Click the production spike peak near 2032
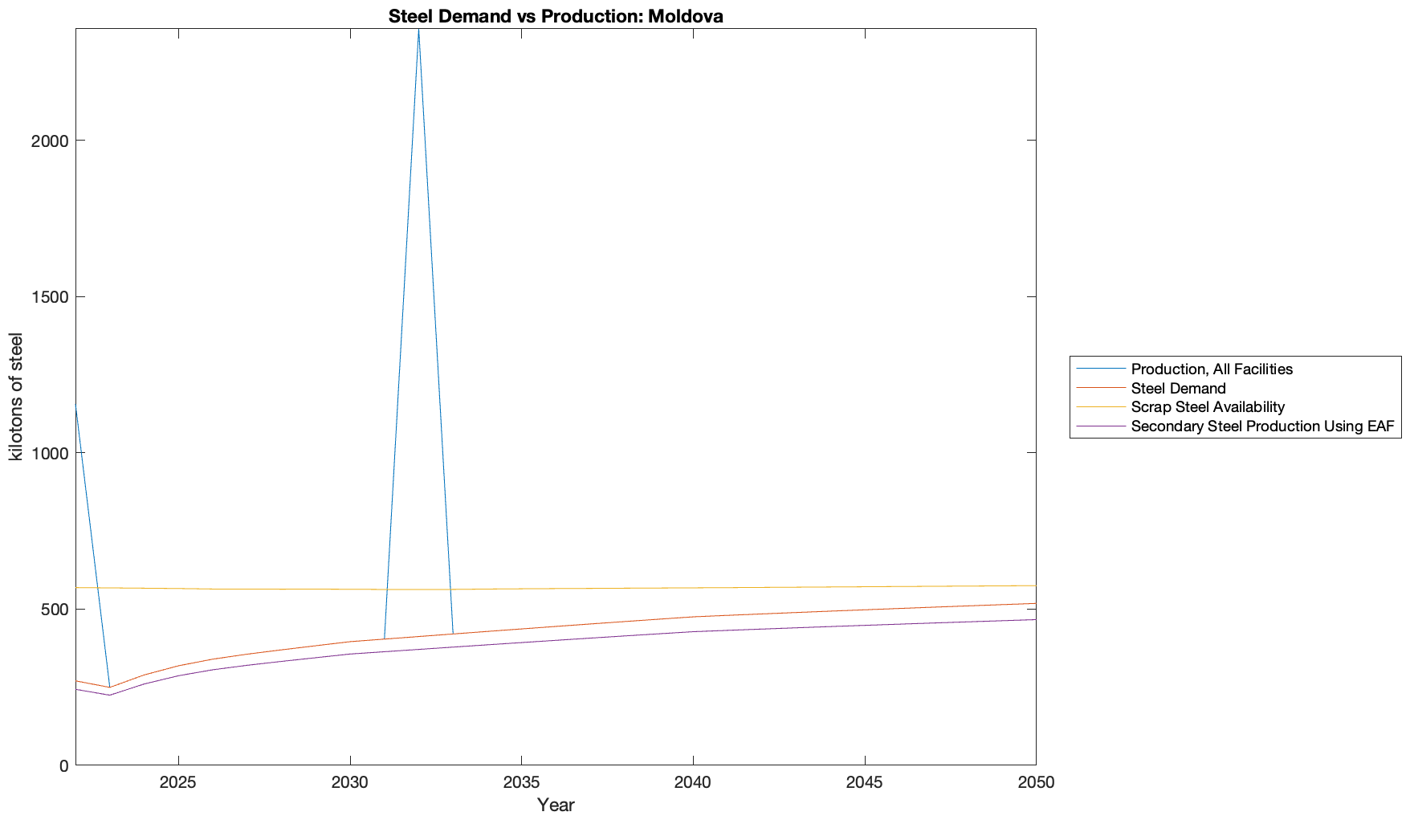This screenshot has height=820, width=1410. pyautogui.click(x=418, y=32)
